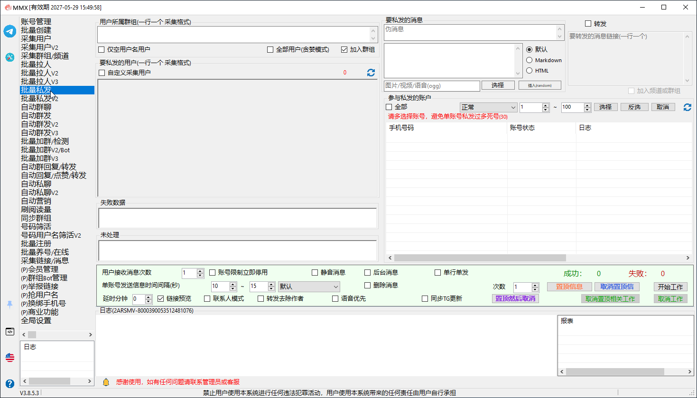Viewport: 697px width, 398px height.
Task: Expand the 默认 interval mode dropdown
Action: tap(309, 287)
